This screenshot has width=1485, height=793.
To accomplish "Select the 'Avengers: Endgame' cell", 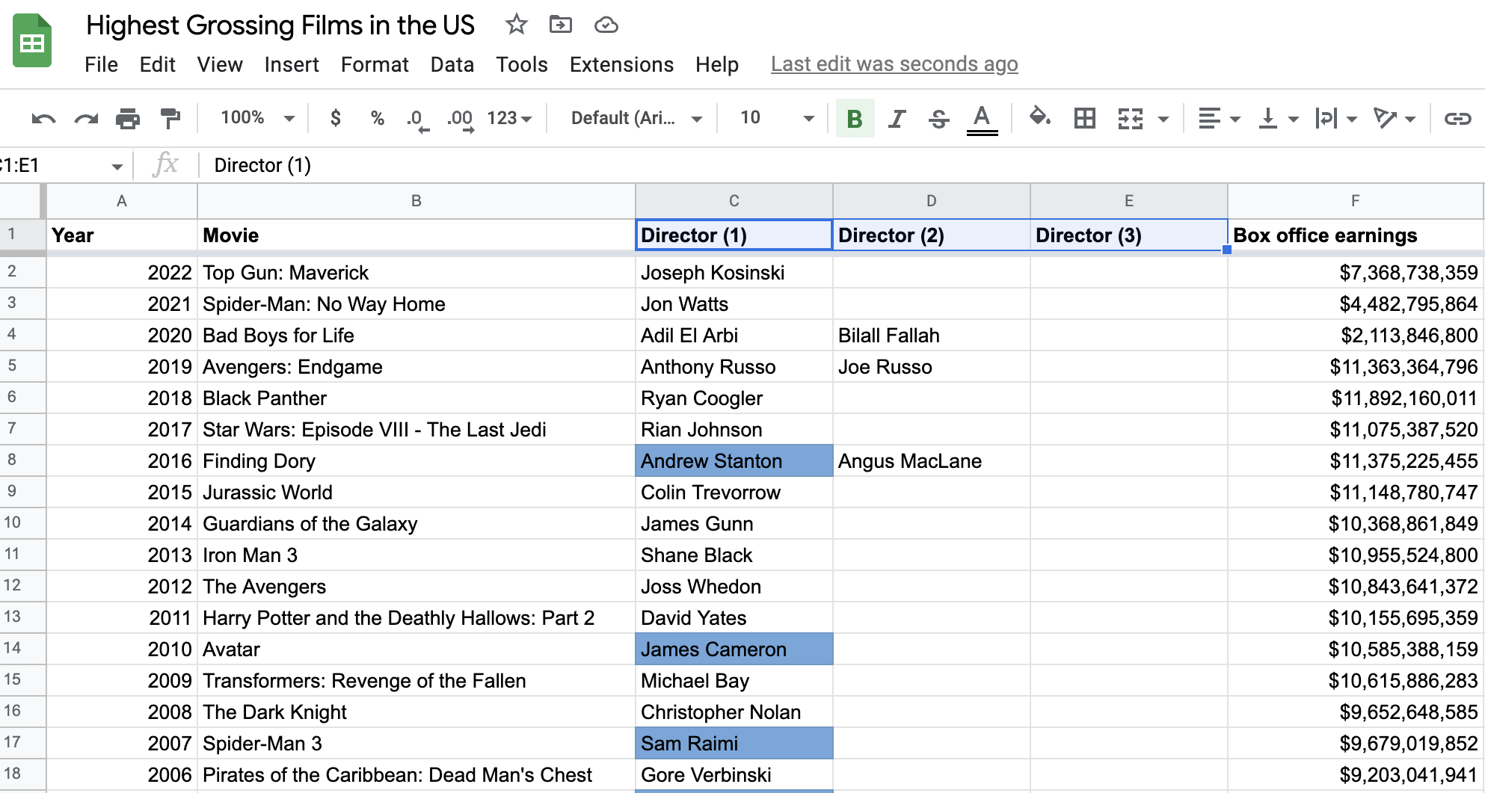I will (416, 366).
